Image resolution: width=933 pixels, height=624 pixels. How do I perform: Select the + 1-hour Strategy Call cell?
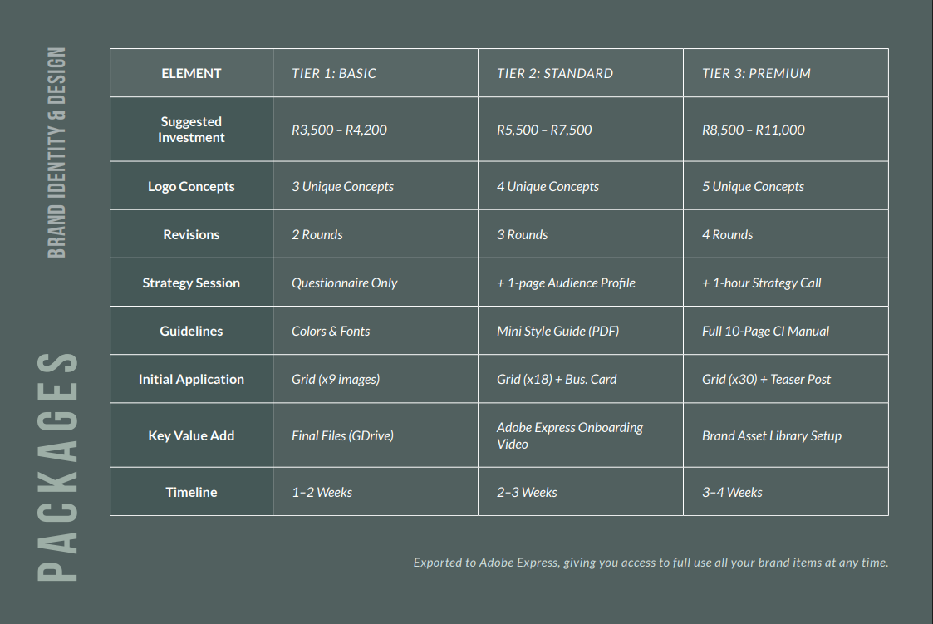point(761,283)
